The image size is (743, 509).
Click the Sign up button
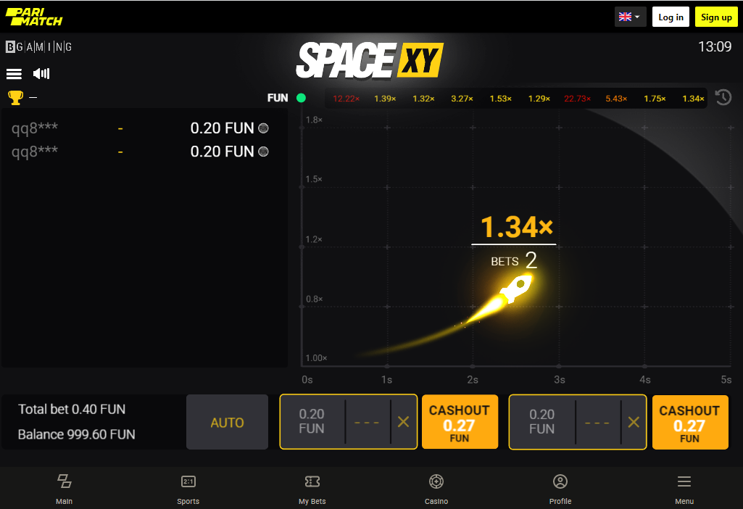click(716, 17)
